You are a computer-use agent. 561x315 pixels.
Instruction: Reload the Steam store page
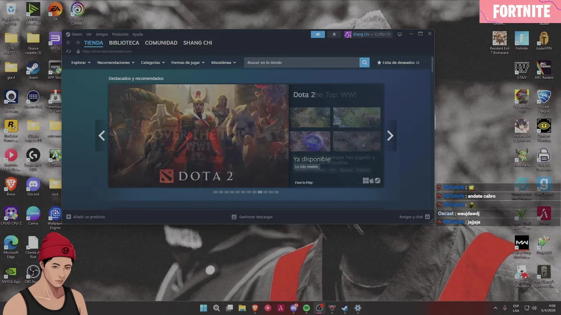click(69, 51)
